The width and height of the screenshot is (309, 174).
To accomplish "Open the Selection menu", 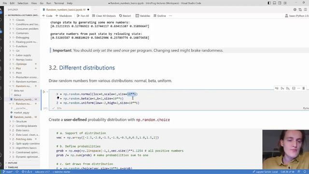I will click(23, 3).
